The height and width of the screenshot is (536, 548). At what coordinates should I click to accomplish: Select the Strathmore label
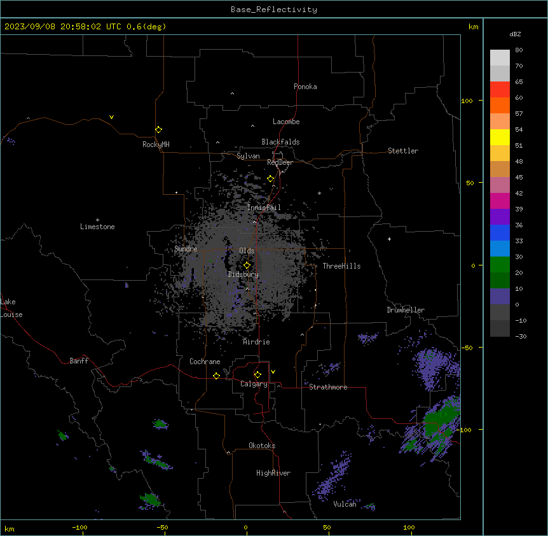point(328,387)
